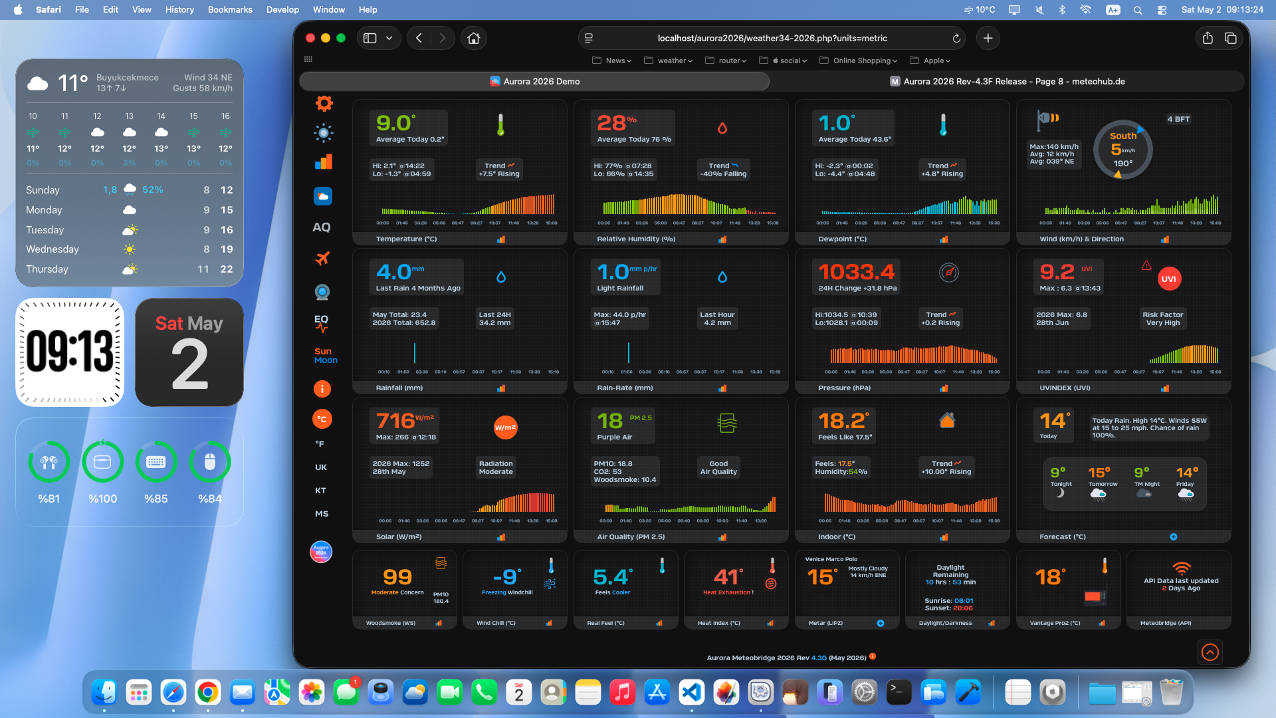The height and width of the screenshot is (718, 1276).
Task: Open the chart icon on the Wind & Direction bar
Action: tap(1165, 239)
